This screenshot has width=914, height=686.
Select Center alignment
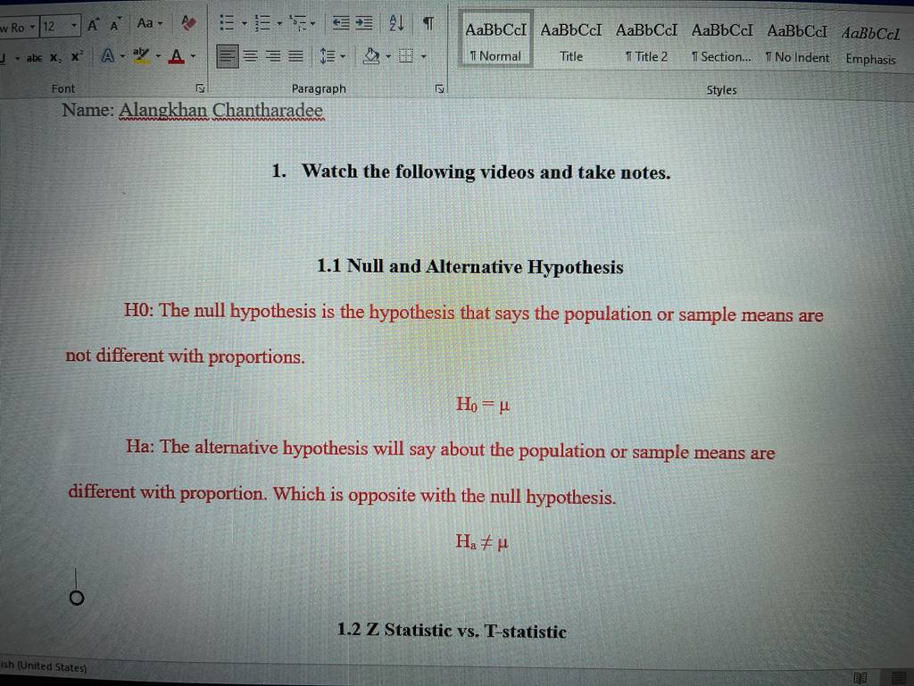point(251,56)
